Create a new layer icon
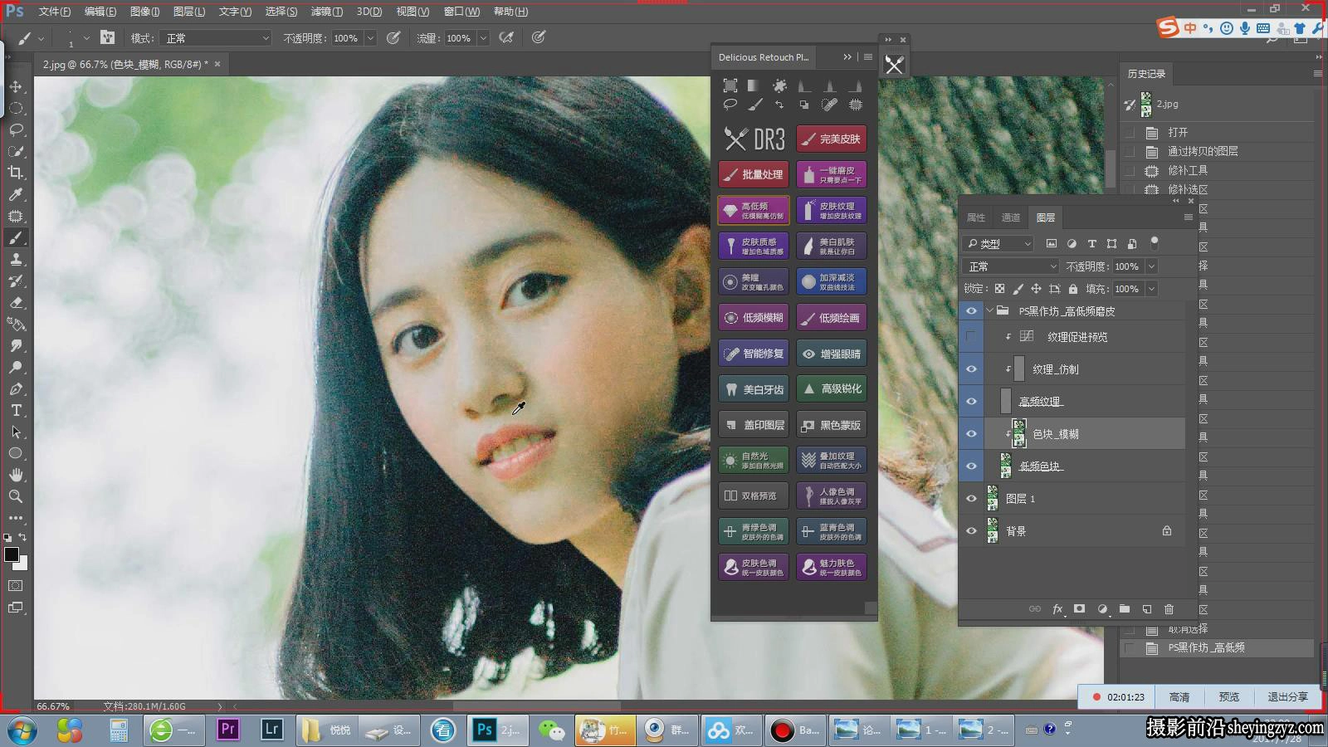 1146,608
